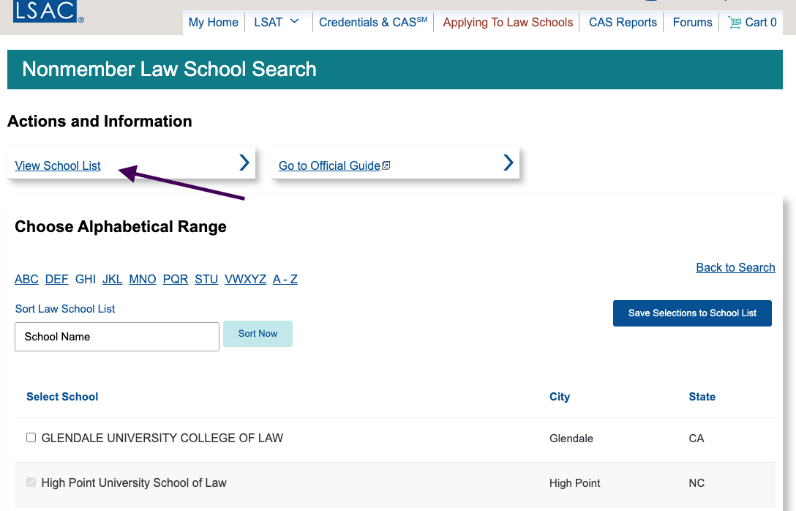This screenshot has width=796, height=511.
Task: Navigate to Applying To Law Schools
Action: (x=507, y=22)
